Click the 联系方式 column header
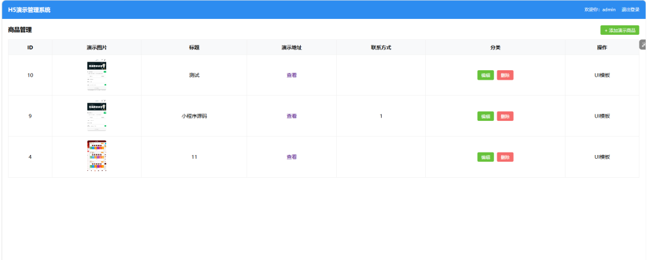 [x=381, y=47]
